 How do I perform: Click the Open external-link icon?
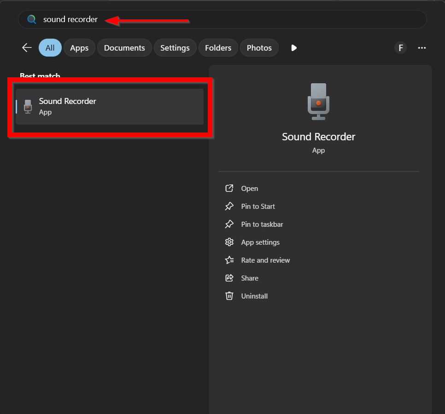coord(229,188)
